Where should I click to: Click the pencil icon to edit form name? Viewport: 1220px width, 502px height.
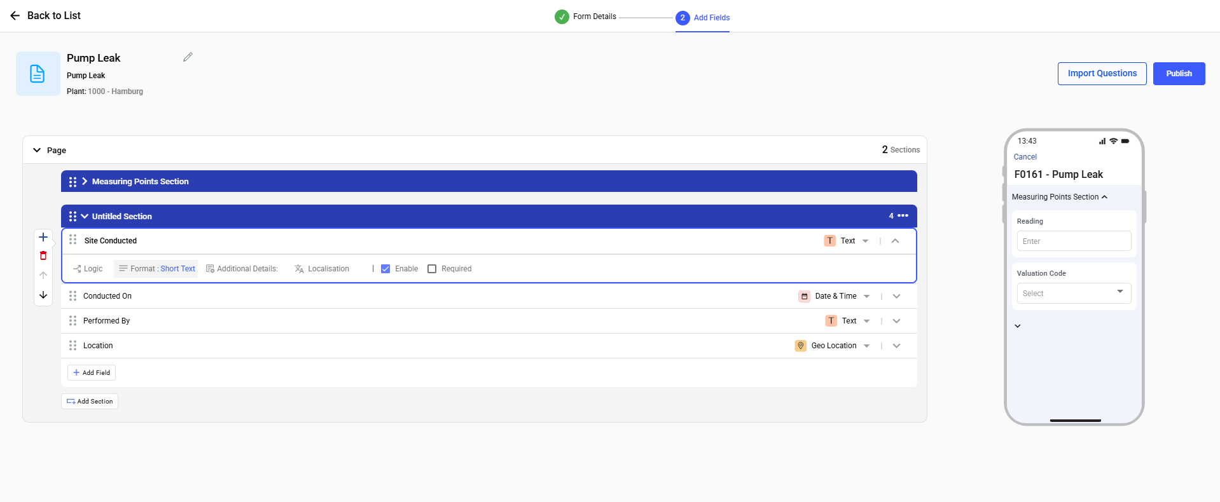pyautogui.click(x=188, y=57)
